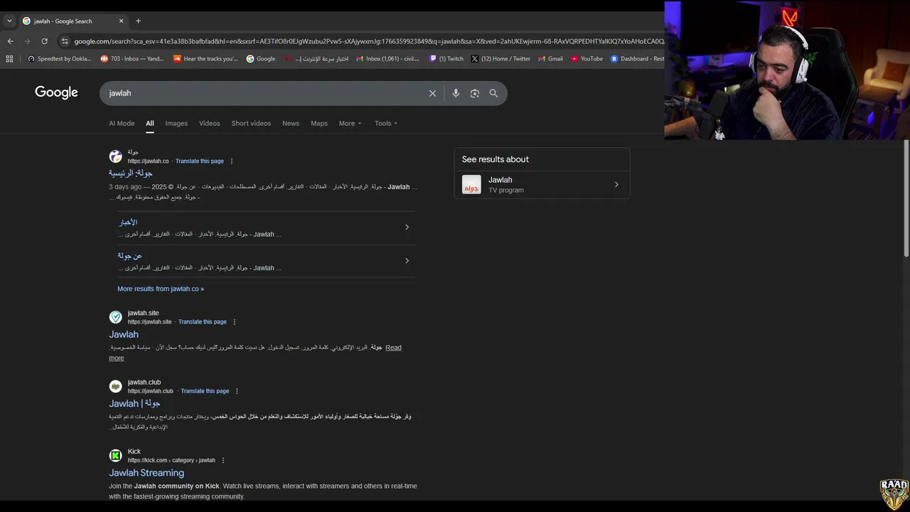Screen dimensions: 910x512
Task: Open the Gmail bookmark
Action: (550, 59)
